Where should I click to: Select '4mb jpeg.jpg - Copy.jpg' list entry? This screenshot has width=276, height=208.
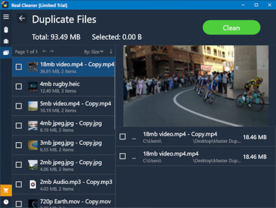tap(63, 126)
